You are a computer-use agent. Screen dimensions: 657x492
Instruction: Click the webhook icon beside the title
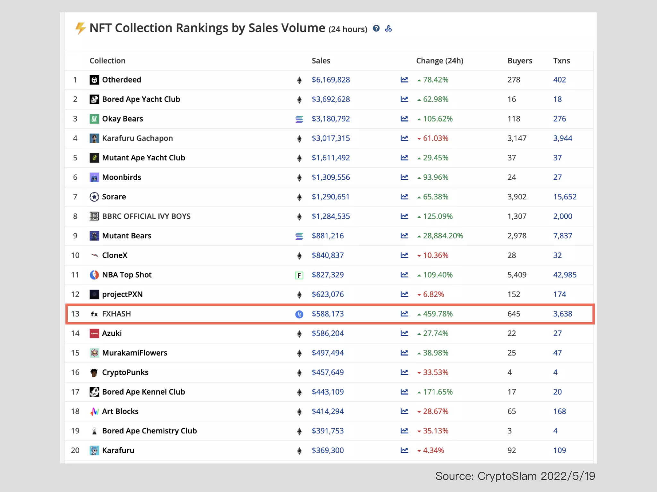coord(388,29)
